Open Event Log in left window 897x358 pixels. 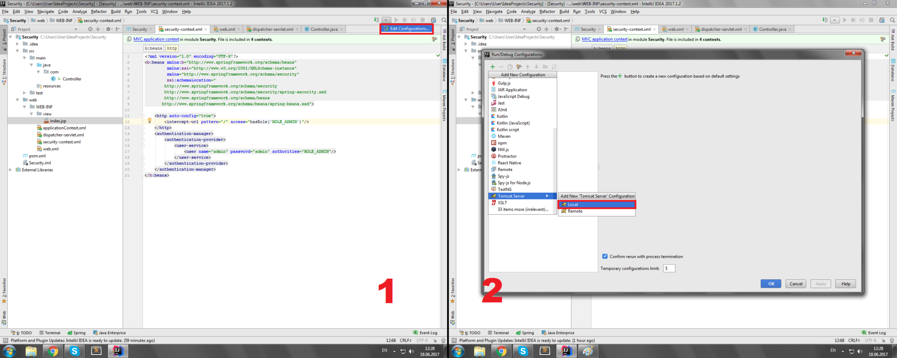point(425,333)
